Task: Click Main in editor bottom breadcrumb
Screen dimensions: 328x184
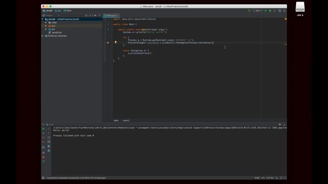Action: [x=116, y=121]
